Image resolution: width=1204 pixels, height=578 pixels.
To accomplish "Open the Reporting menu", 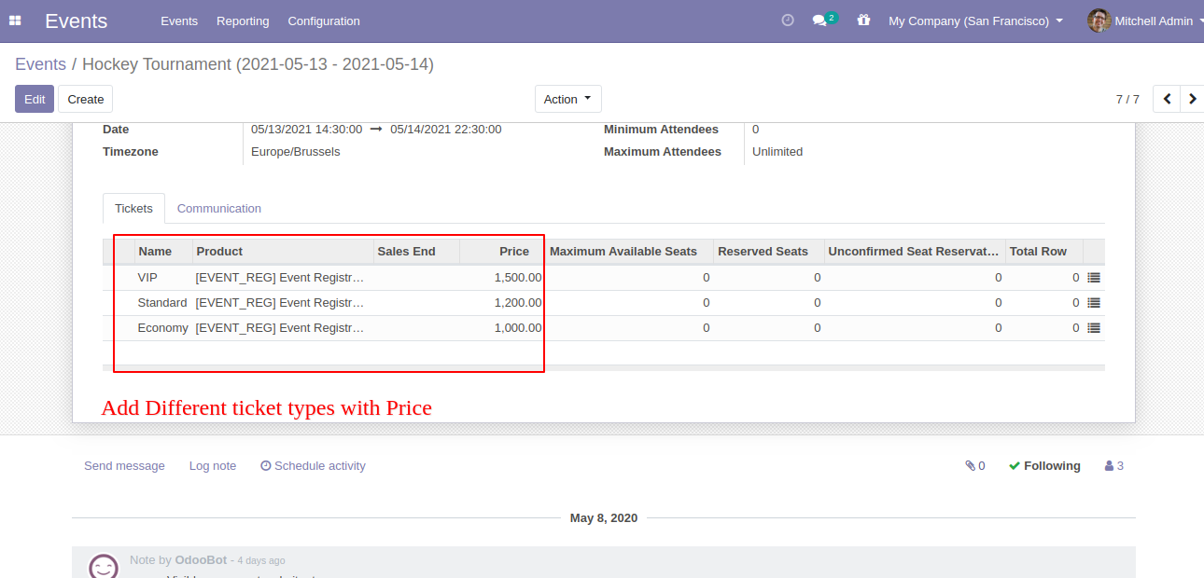I will click(243, 21).
